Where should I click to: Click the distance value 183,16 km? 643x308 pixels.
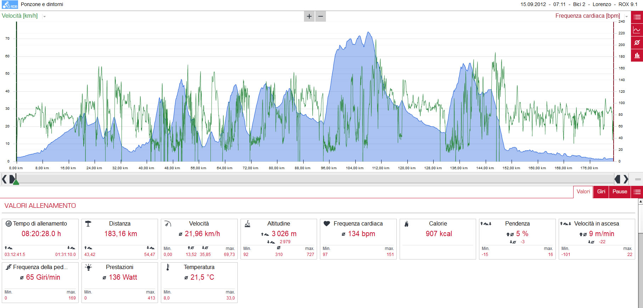coord(120,234)
